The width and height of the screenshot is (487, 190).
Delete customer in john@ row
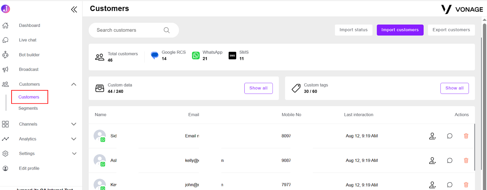[x=466, y=185]
